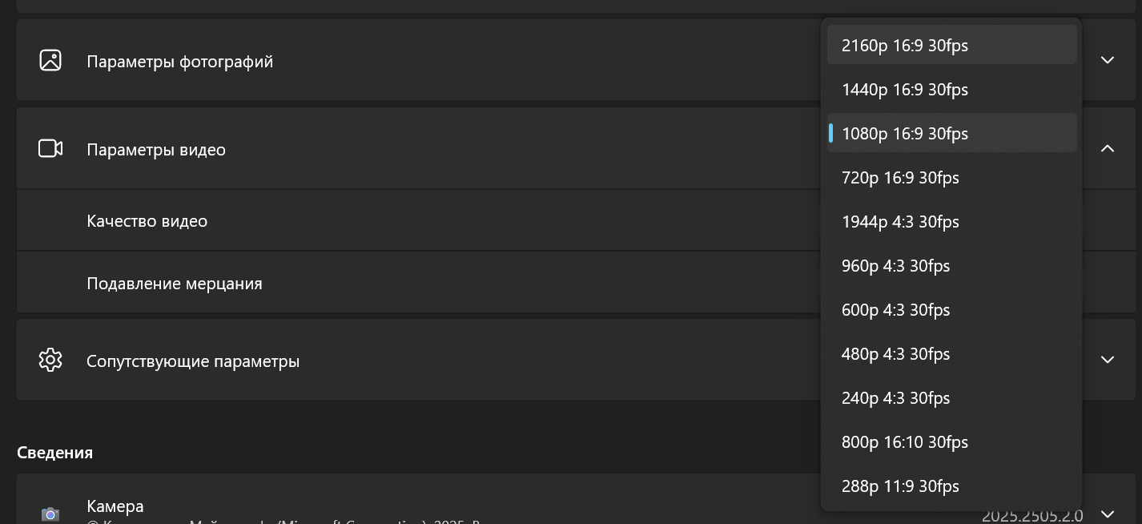Image resolution: width=1142 pixels, height=524 pixels.
Task: Click the related settings gear icon
Action: coord(50,360)
